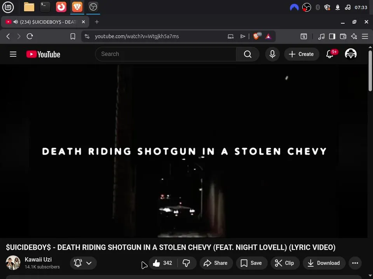Image resolution: width=373 pixels, height=279 pixels.
Task: Open the more actions ellipsis menu
Action: point(355,263)
